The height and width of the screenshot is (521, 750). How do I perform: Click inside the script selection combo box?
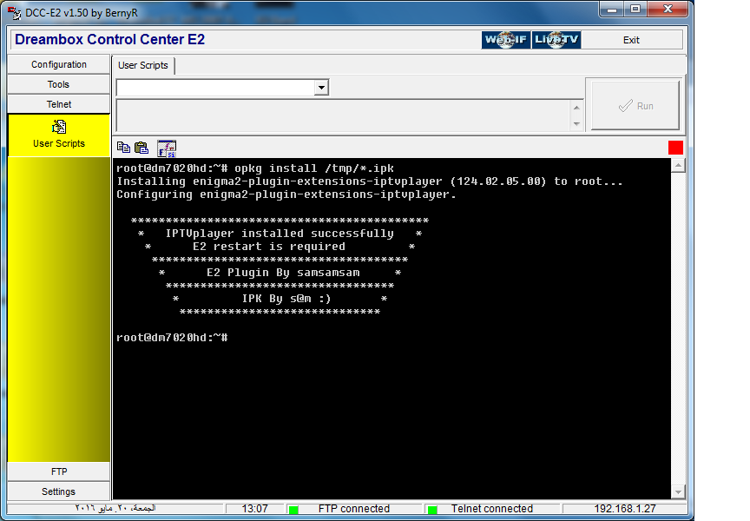[x=216, y=88]
